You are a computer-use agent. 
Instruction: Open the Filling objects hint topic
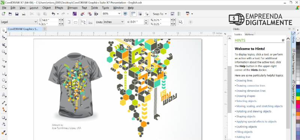point(244,132)
